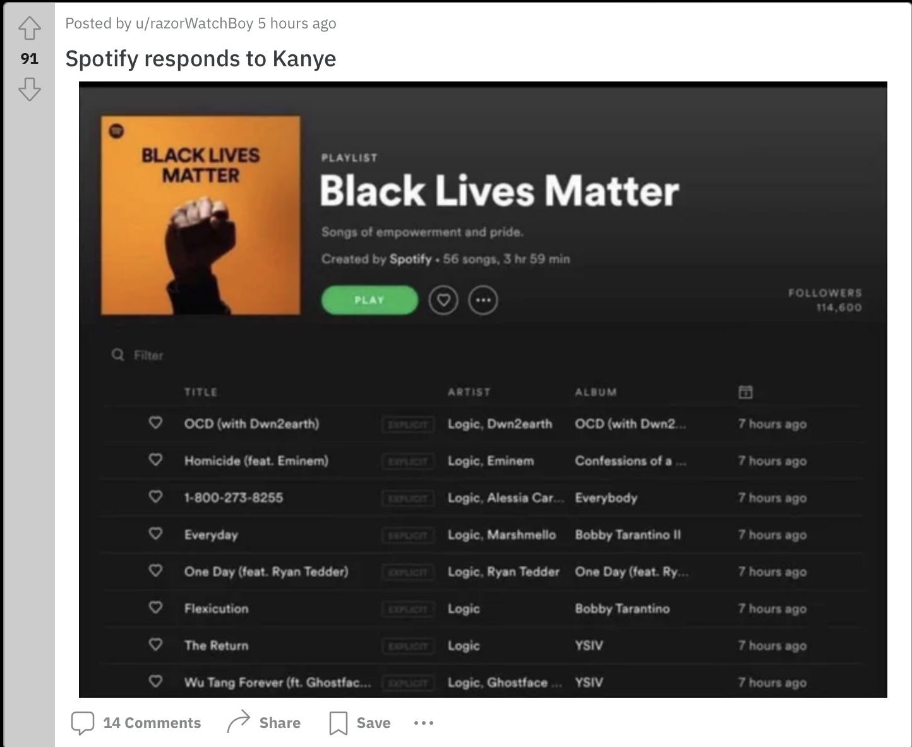Select the track title Wu Tang Forever
The image size is (912, 747).
(277, 683)
